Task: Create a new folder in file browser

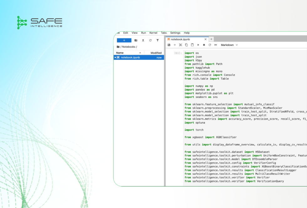Action: [x=136, y=40]
